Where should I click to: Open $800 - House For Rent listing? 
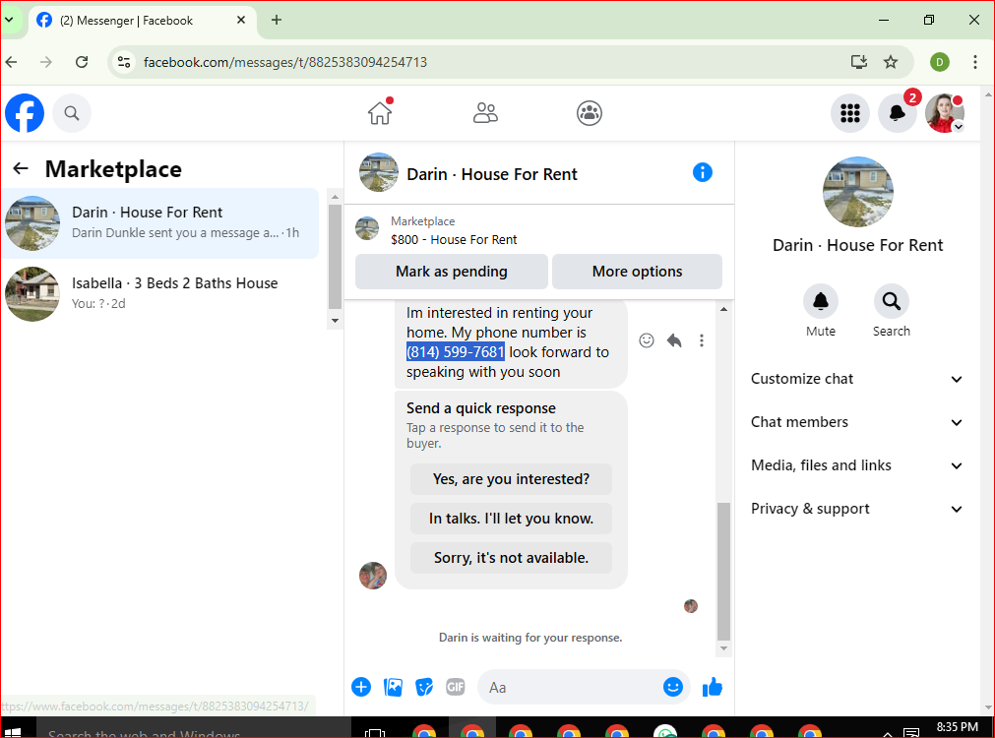click(x=454, y=240)
